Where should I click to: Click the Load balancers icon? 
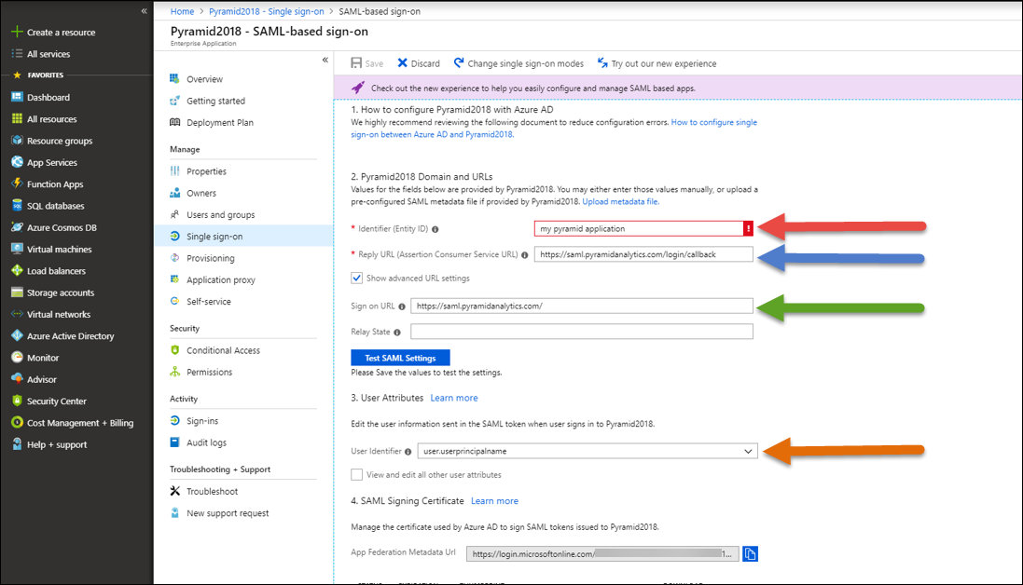17,270
